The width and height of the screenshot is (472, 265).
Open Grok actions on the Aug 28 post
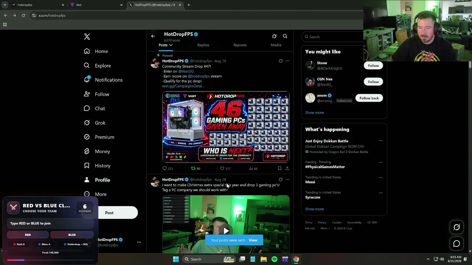click(x=281, y=180)
